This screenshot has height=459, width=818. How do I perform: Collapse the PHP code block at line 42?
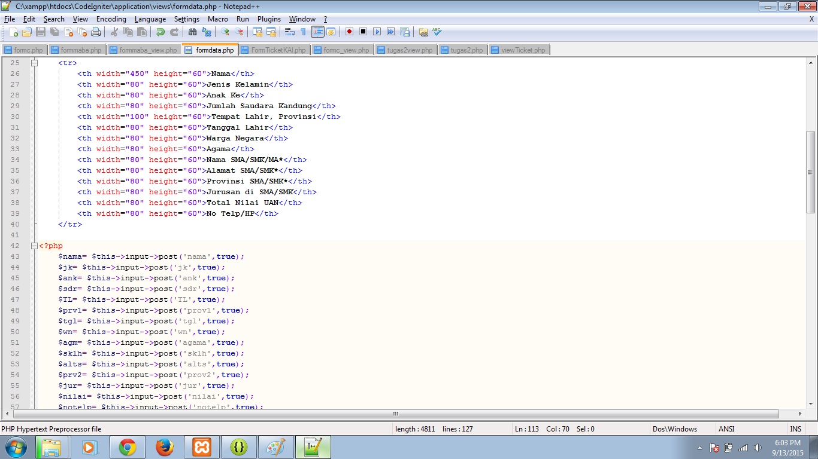tap(34, 246)
